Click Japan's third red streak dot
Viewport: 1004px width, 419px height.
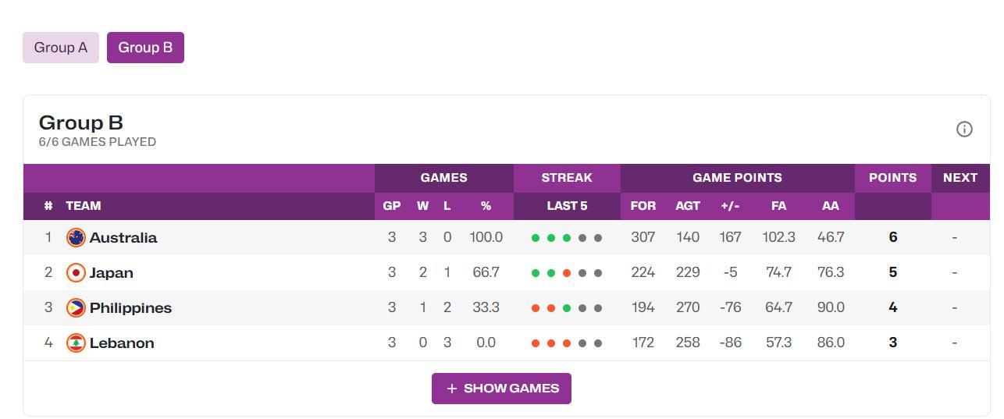567,273
